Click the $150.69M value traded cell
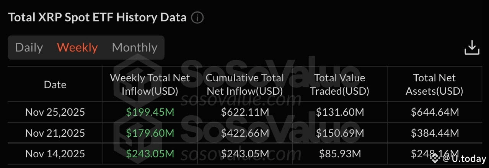This screenshot has height=168, width=489. coord(339,133)
